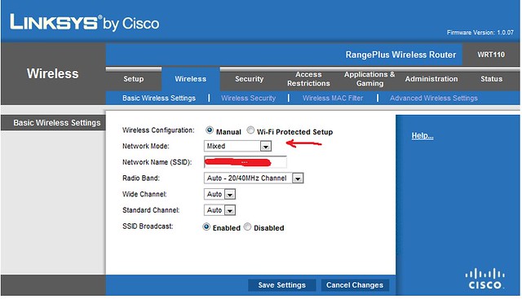Click the WRT110 model label
522x299 pixels.
pyautogui.click(x=491, y=55)
